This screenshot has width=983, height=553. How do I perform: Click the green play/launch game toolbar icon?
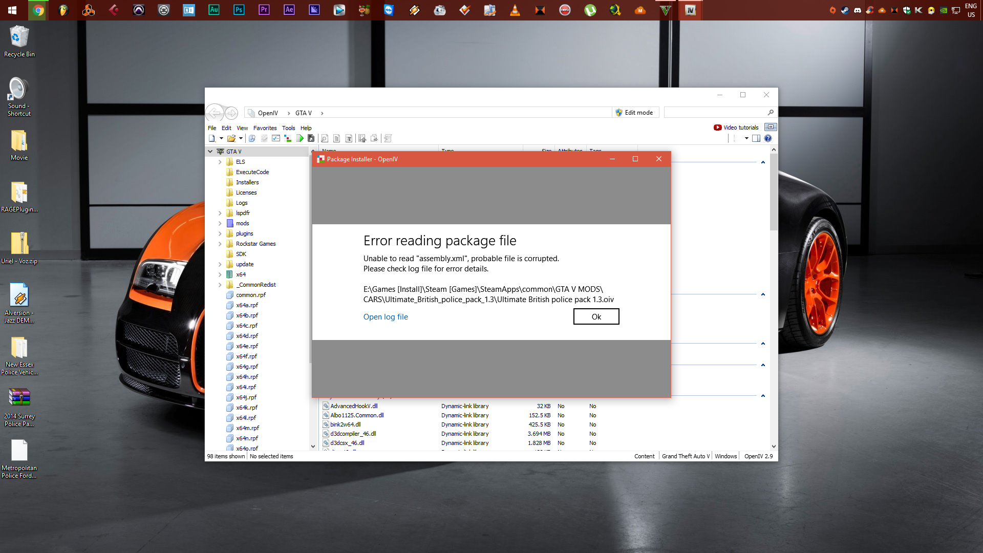click(x=300, y=138)
